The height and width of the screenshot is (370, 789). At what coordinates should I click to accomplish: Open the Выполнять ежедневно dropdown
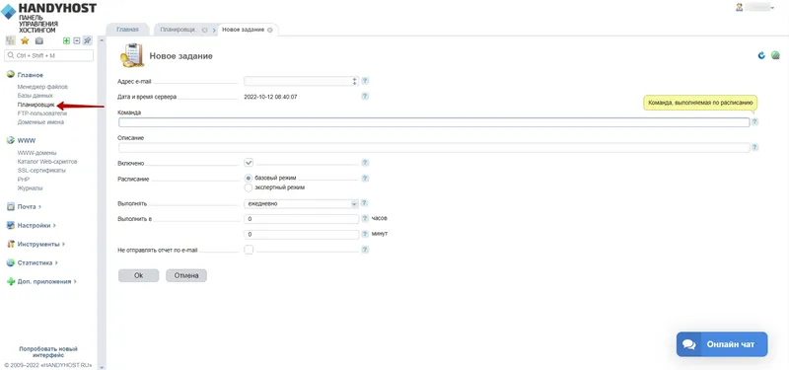(x=301, y=204)
